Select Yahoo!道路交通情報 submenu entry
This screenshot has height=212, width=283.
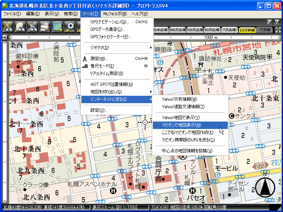tap(190, 107)
